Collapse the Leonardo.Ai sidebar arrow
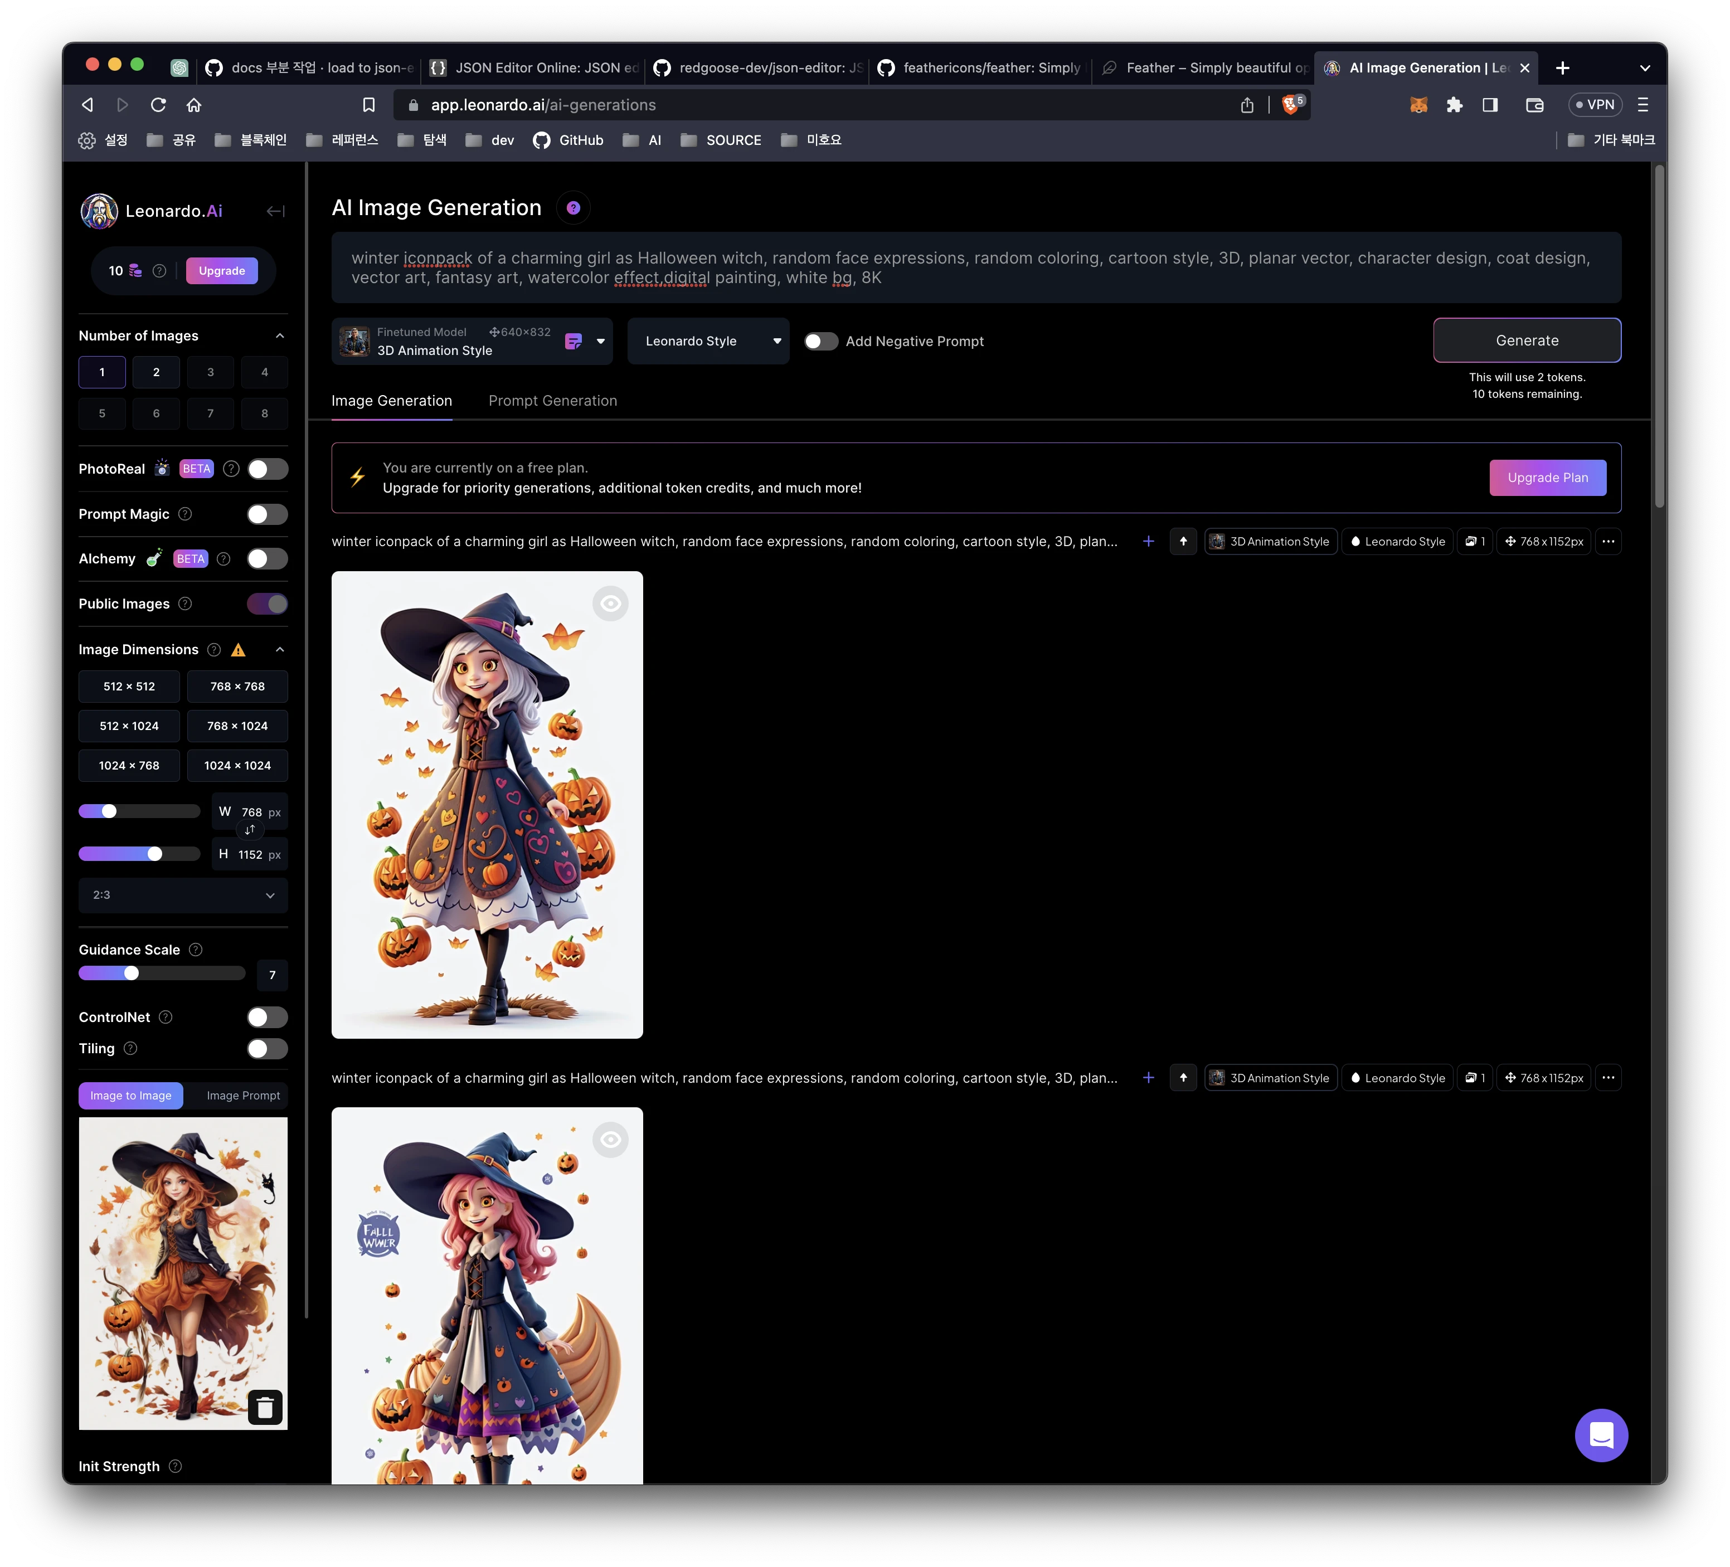Image resolution: width=1730 pixels, height=1567 pixels. coord(275,211)
